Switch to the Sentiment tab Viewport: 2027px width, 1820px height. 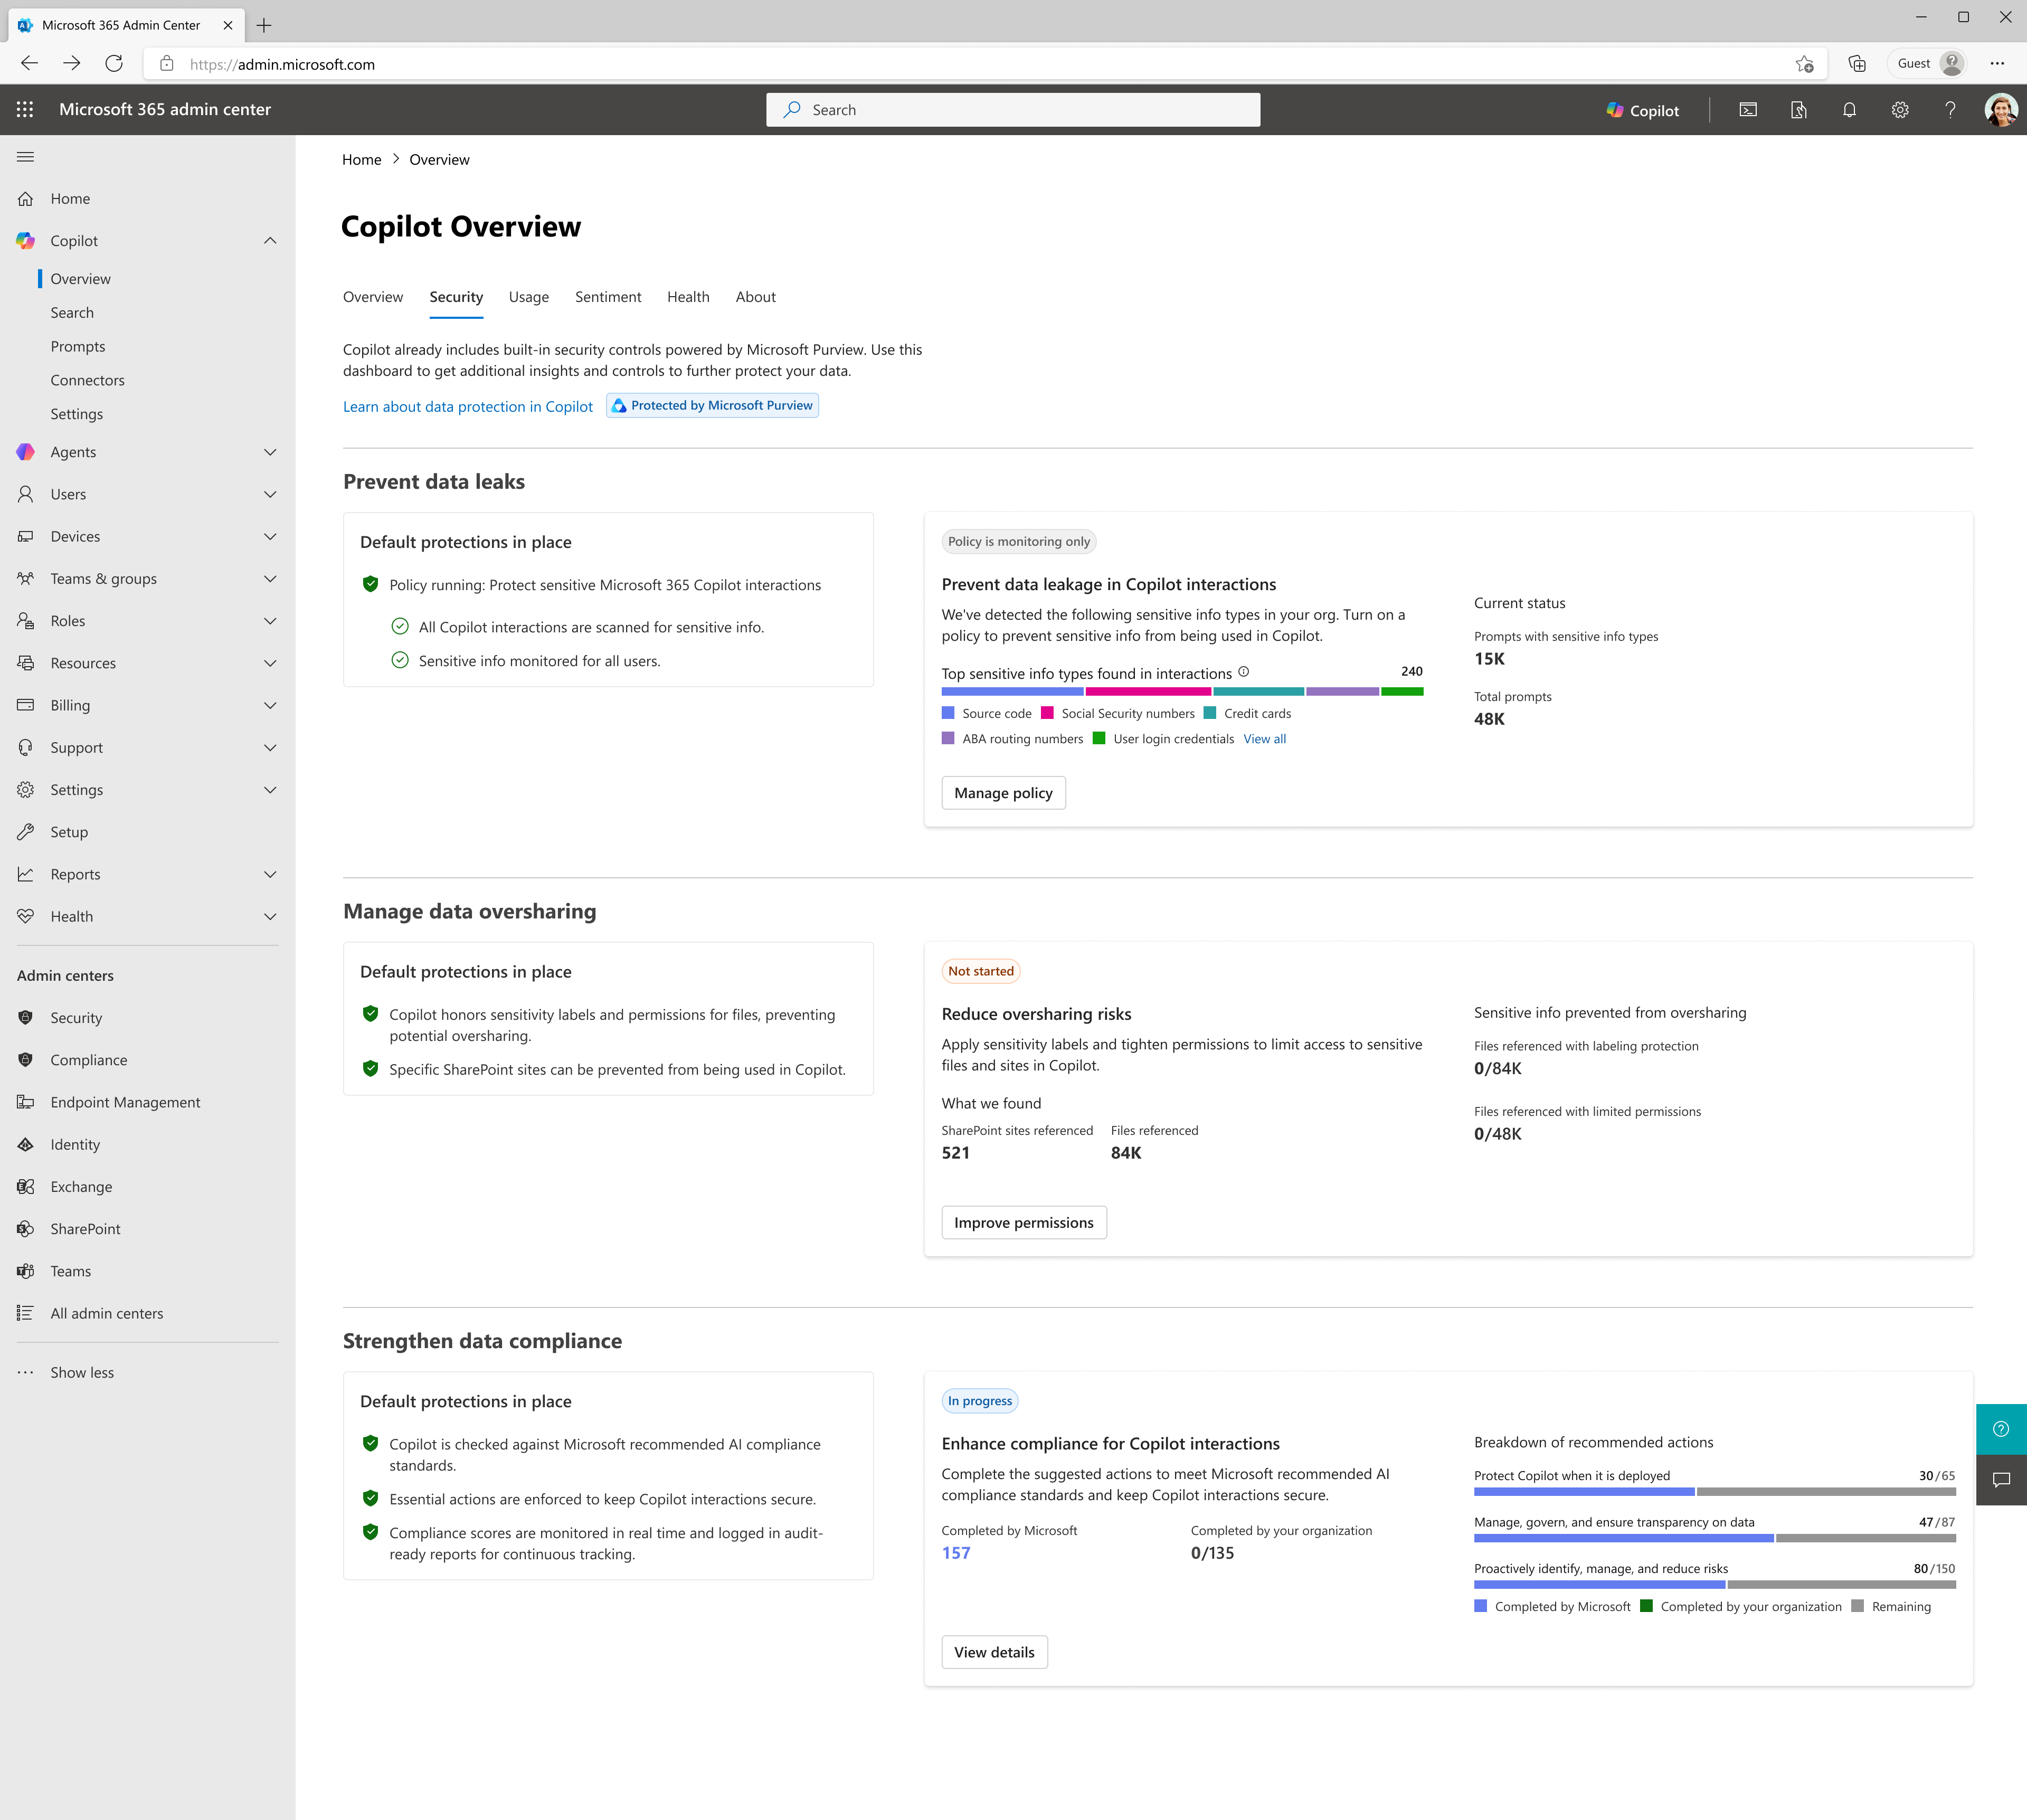coord(608,297)
